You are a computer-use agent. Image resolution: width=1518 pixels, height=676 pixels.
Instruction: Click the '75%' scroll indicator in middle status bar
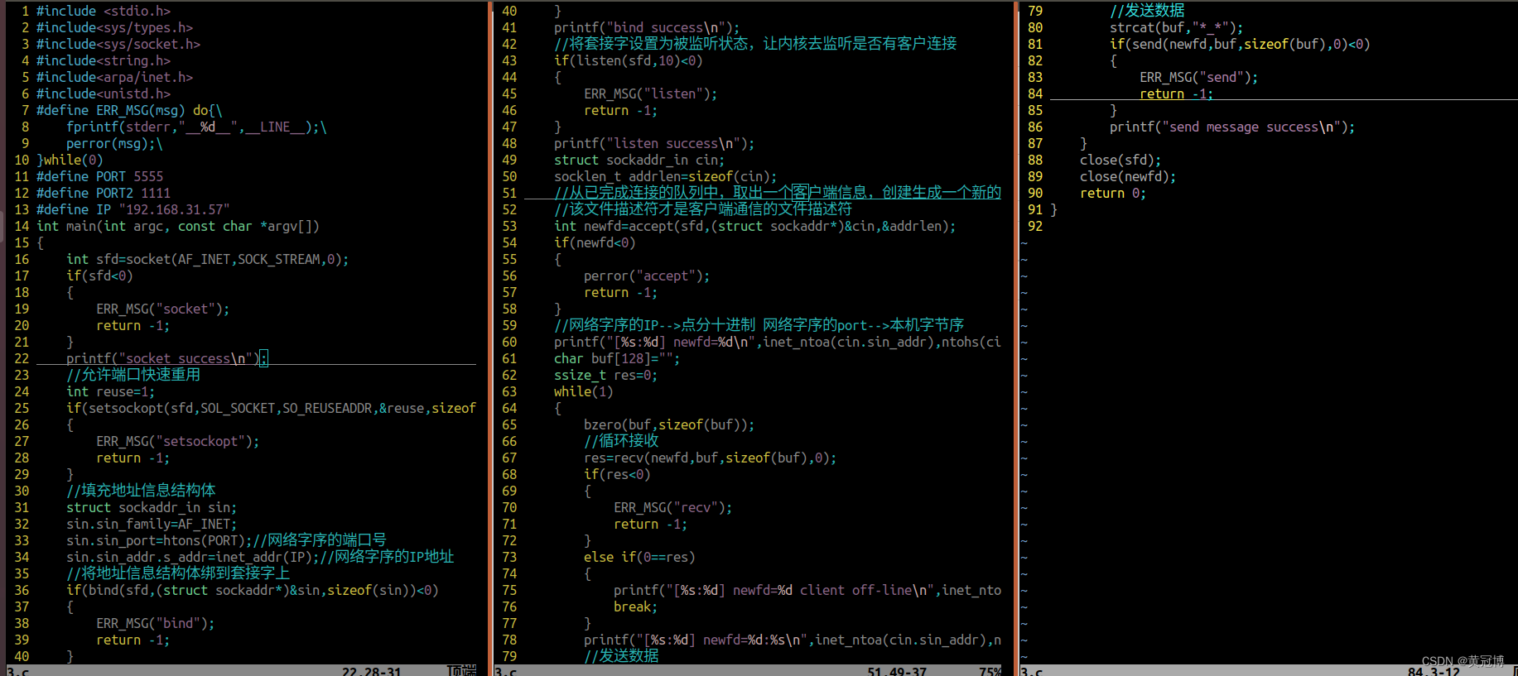pos(990,671)
